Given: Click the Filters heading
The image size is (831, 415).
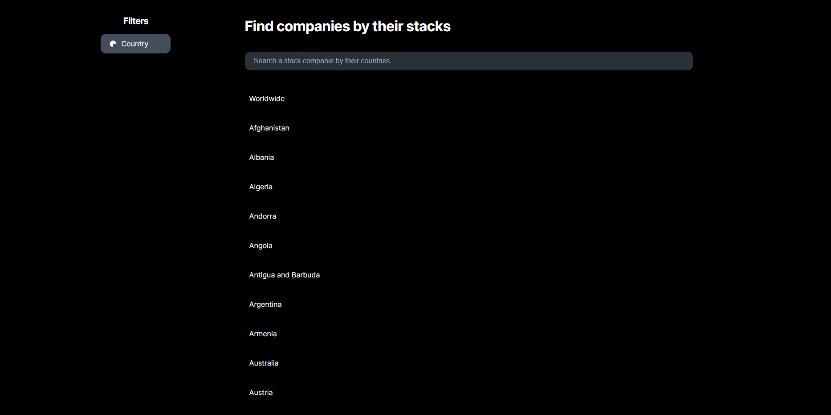Looking at the screenshot, I should click(x=136, y=21).
